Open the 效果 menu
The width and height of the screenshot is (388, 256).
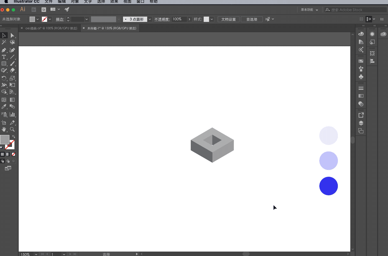[x=114, y=1]
